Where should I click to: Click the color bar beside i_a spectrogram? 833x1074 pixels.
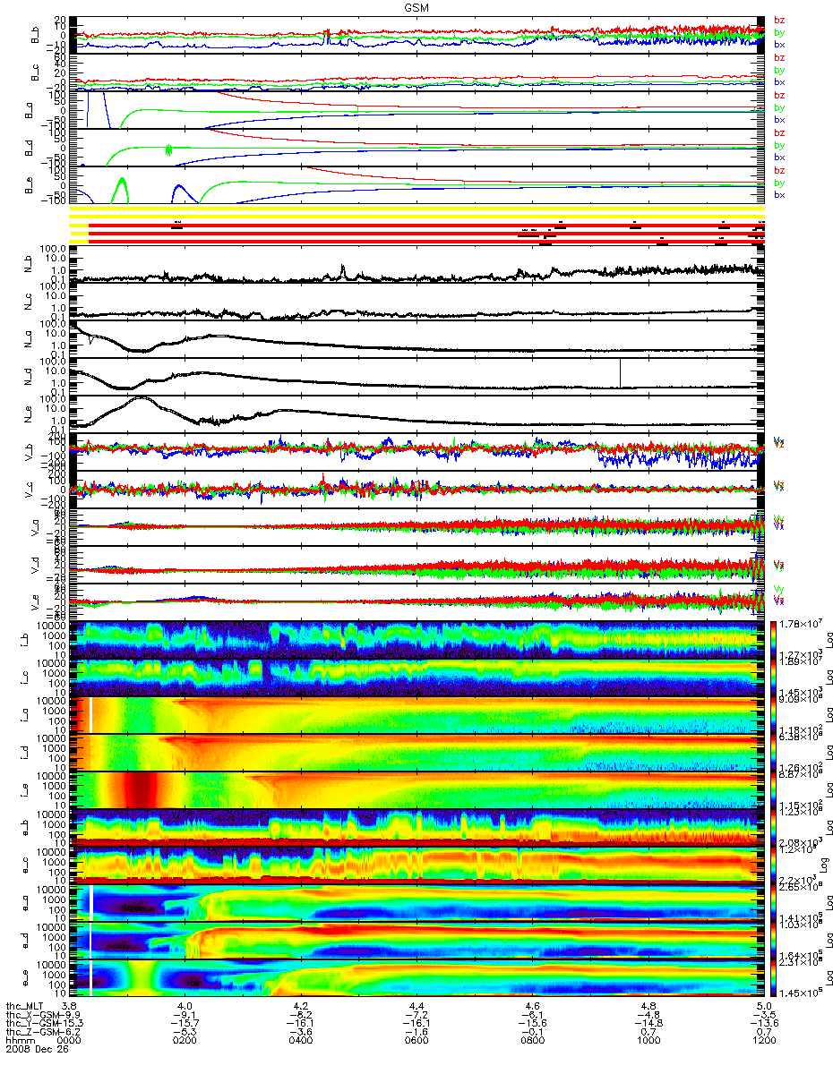(x=775, y=714)
